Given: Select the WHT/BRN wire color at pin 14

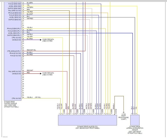Looking at the screenshot, I should 30,7.
